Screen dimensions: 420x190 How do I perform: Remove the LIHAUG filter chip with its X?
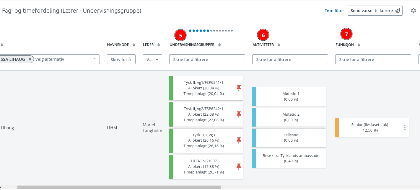tap(30, 59)
